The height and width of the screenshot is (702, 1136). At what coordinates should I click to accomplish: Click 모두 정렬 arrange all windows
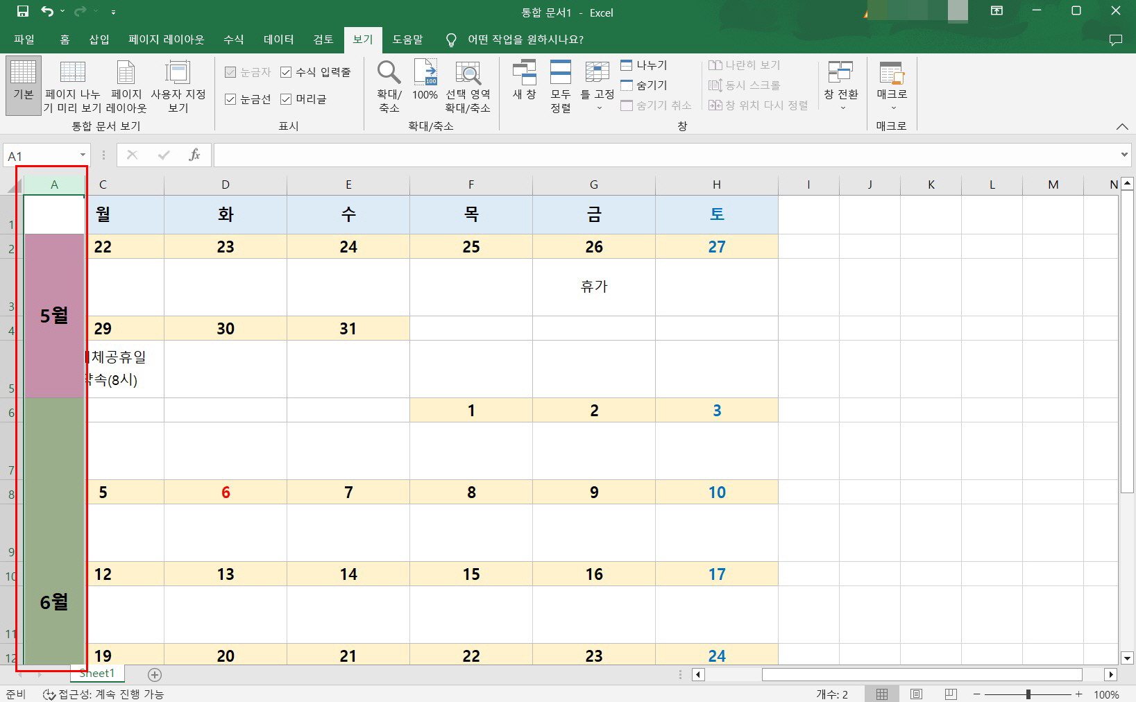point(560,87)
